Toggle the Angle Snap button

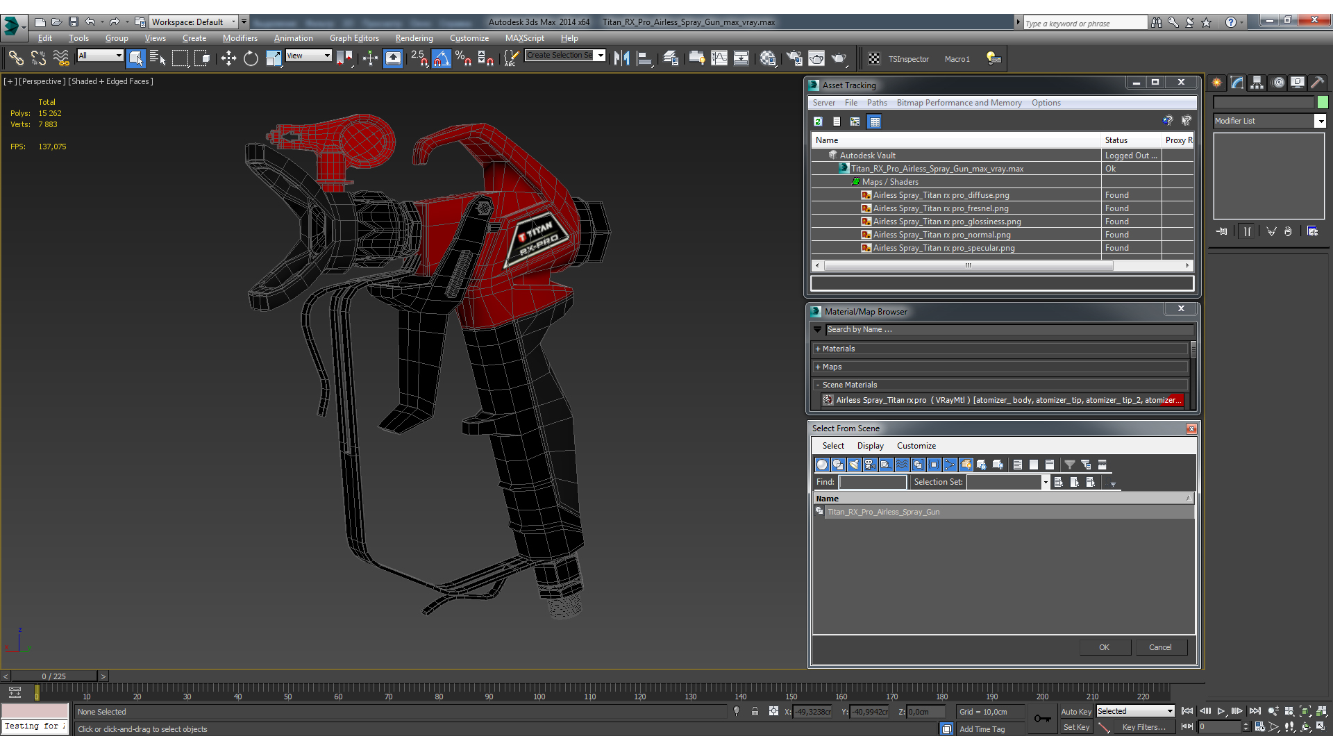(442, 59)
